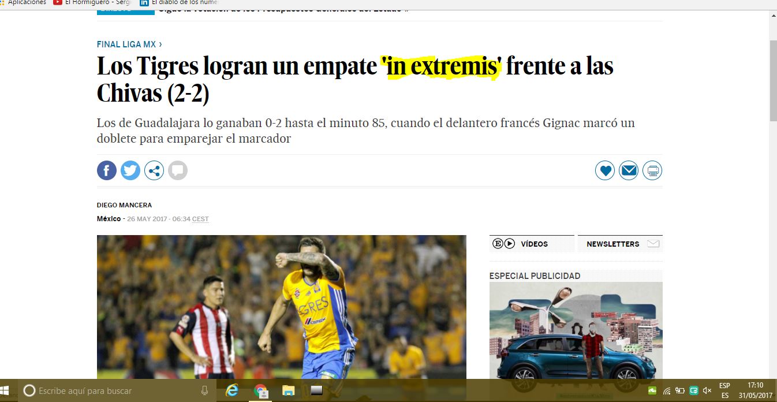Screen dimensions: 777x402
Task: Open the NEWSLETTERS tab in sidebar
Action: pyautogui.click(x=612, y=244)
